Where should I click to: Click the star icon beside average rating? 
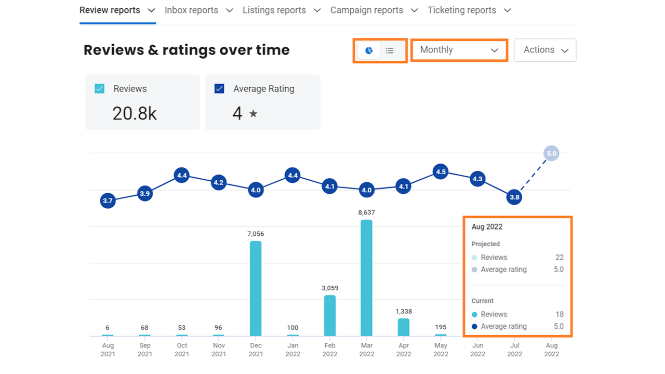(253, 113)
